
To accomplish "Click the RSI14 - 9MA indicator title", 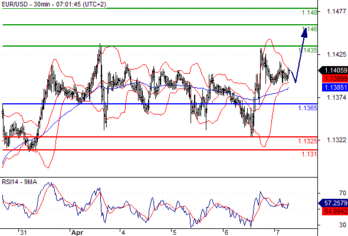I will 19,182.
